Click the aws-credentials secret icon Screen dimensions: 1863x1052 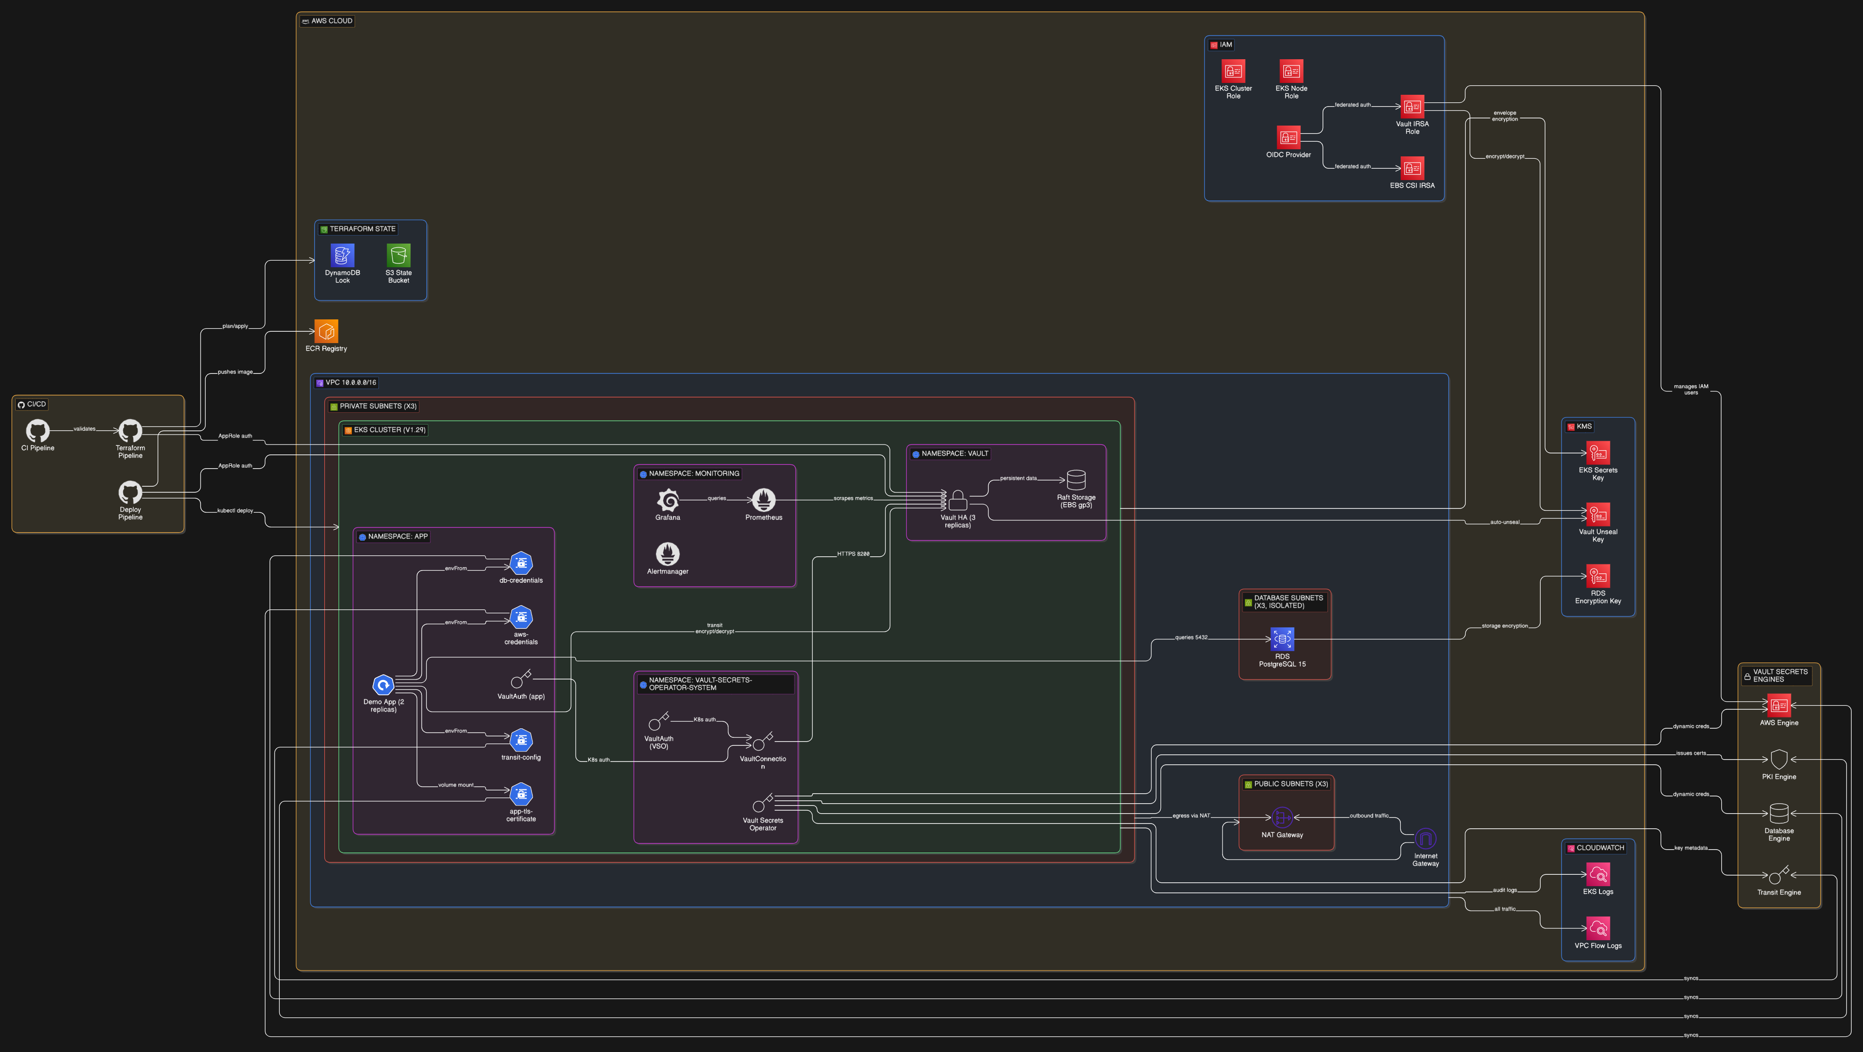(521, 617)
